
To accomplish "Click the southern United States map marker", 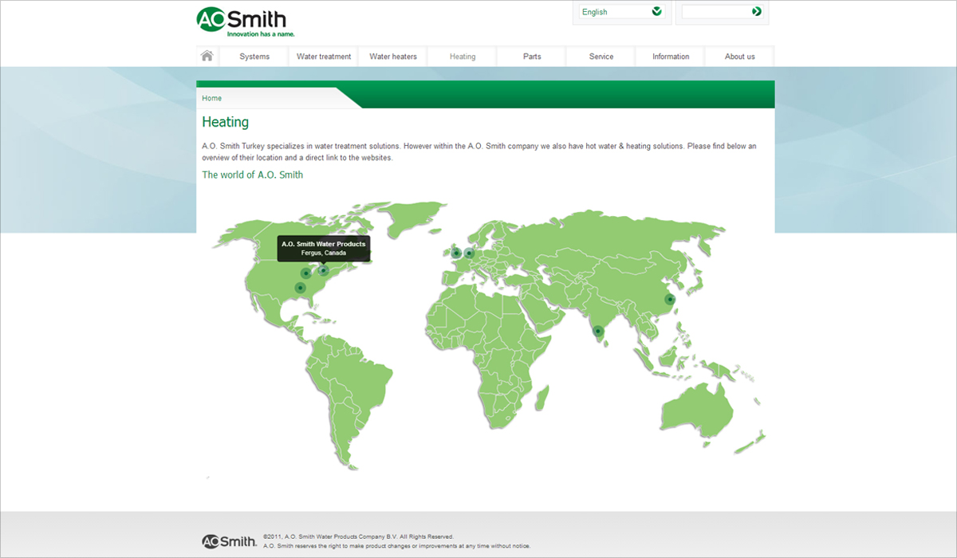I will click(x=300, y=288).
